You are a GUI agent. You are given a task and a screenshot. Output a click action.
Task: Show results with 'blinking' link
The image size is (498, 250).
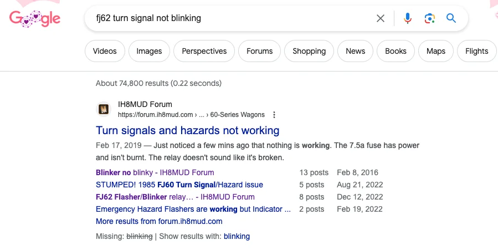coord(237,236)
